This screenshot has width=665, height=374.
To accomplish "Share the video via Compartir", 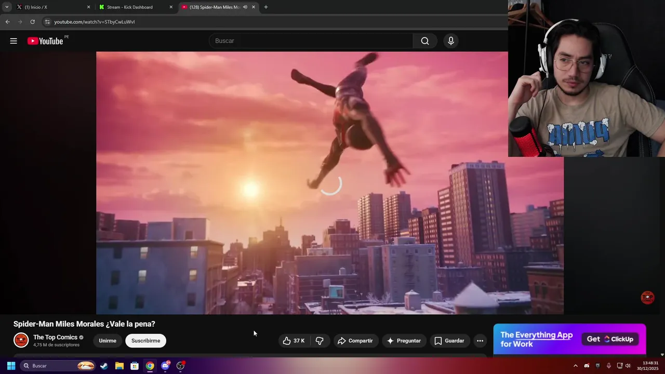I will pos(355,341).
